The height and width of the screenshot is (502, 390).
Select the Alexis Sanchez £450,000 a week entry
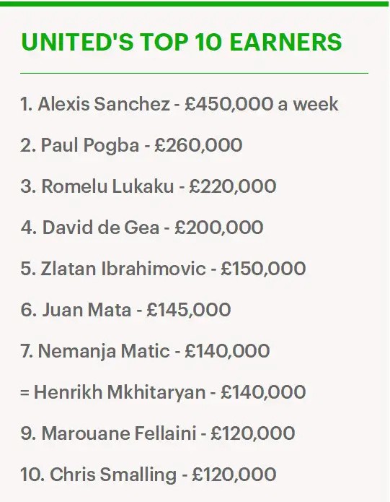[180, 104]
